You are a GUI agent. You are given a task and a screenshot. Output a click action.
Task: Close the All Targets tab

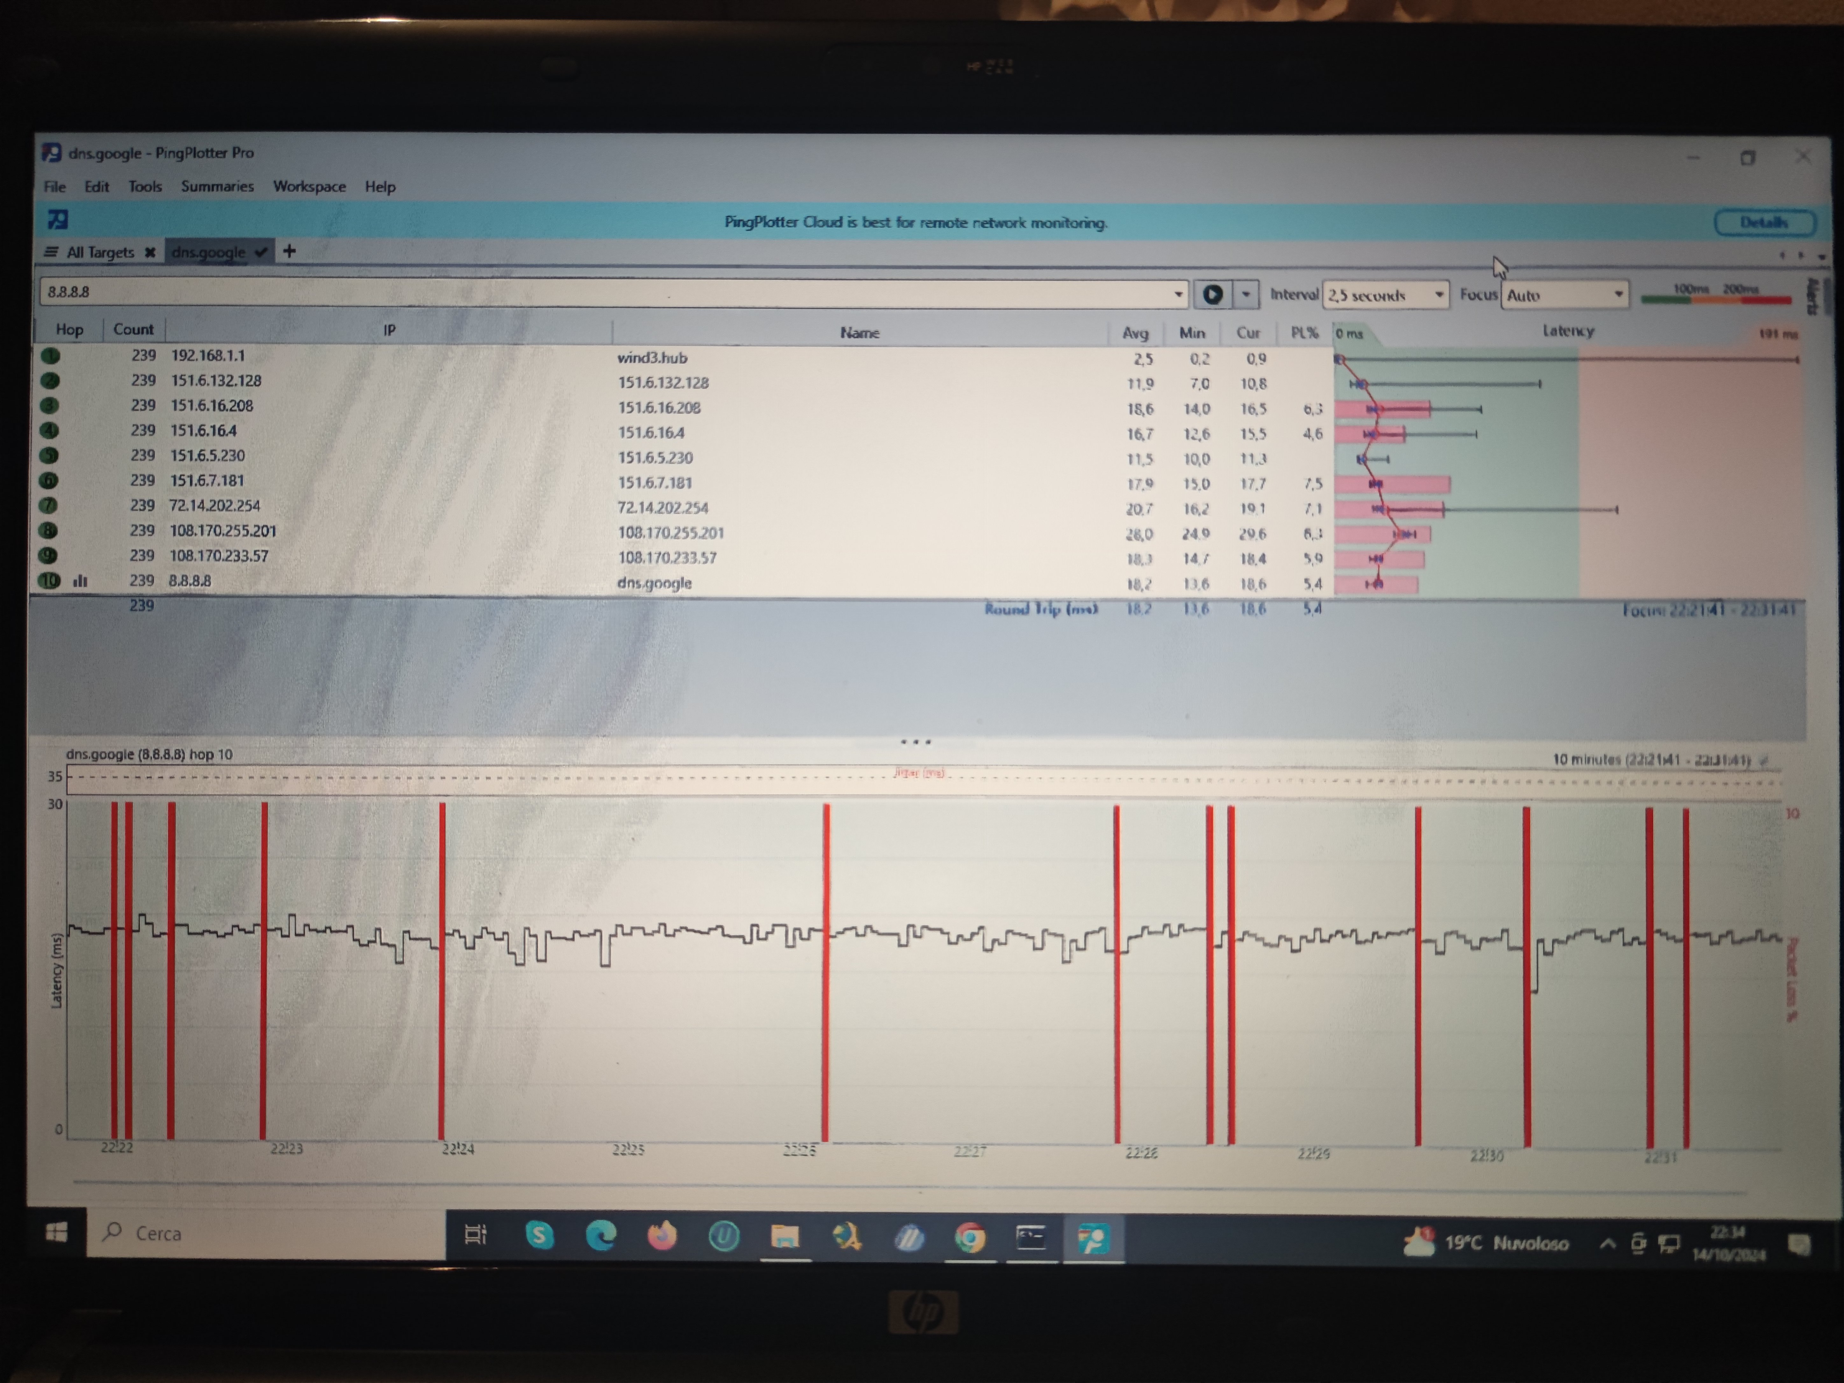150,252
